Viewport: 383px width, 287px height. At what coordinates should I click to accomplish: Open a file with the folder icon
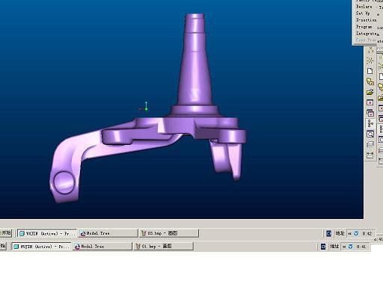pos(370,92)
